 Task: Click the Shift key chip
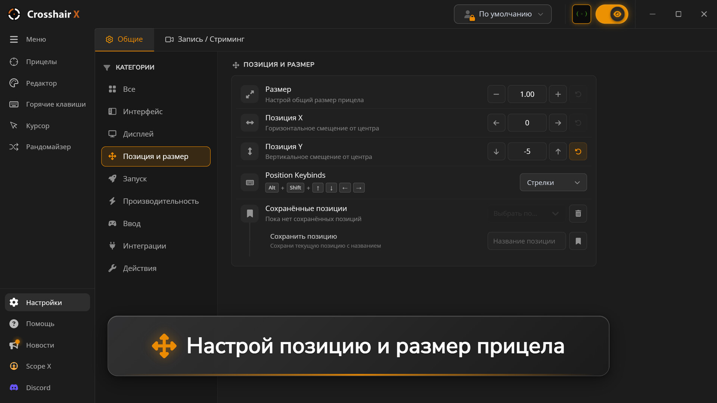(x=295, y=188)
